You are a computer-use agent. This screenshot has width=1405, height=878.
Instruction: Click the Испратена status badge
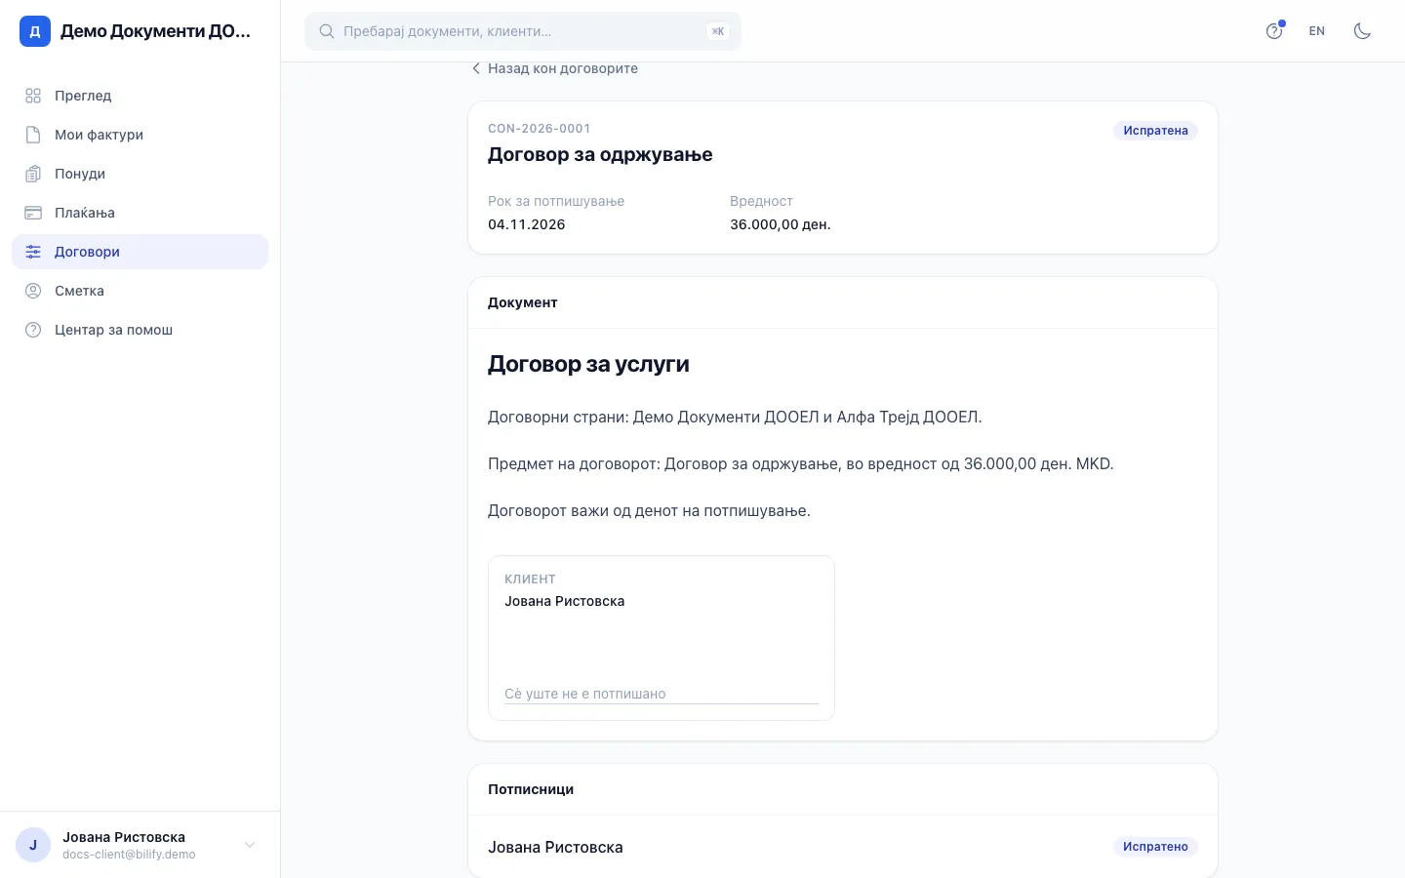click(1155, 131)
